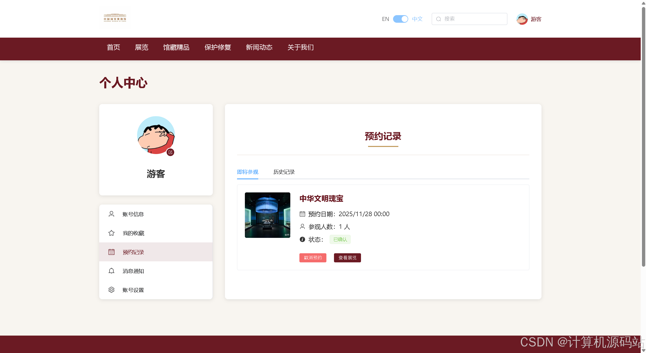Open the 展览 navigation menu
646x353 pixels.
click(142, 47)
